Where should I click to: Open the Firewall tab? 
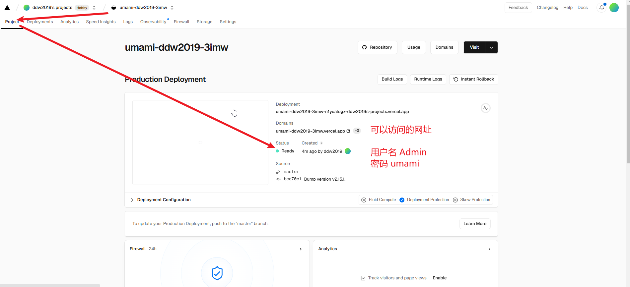click(181, 22)
